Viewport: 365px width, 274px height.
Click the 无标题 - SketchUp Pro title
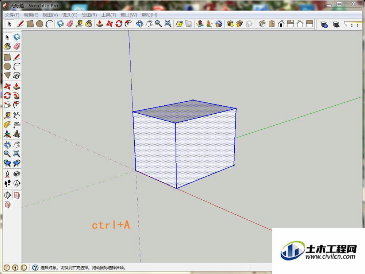[34, 5]
